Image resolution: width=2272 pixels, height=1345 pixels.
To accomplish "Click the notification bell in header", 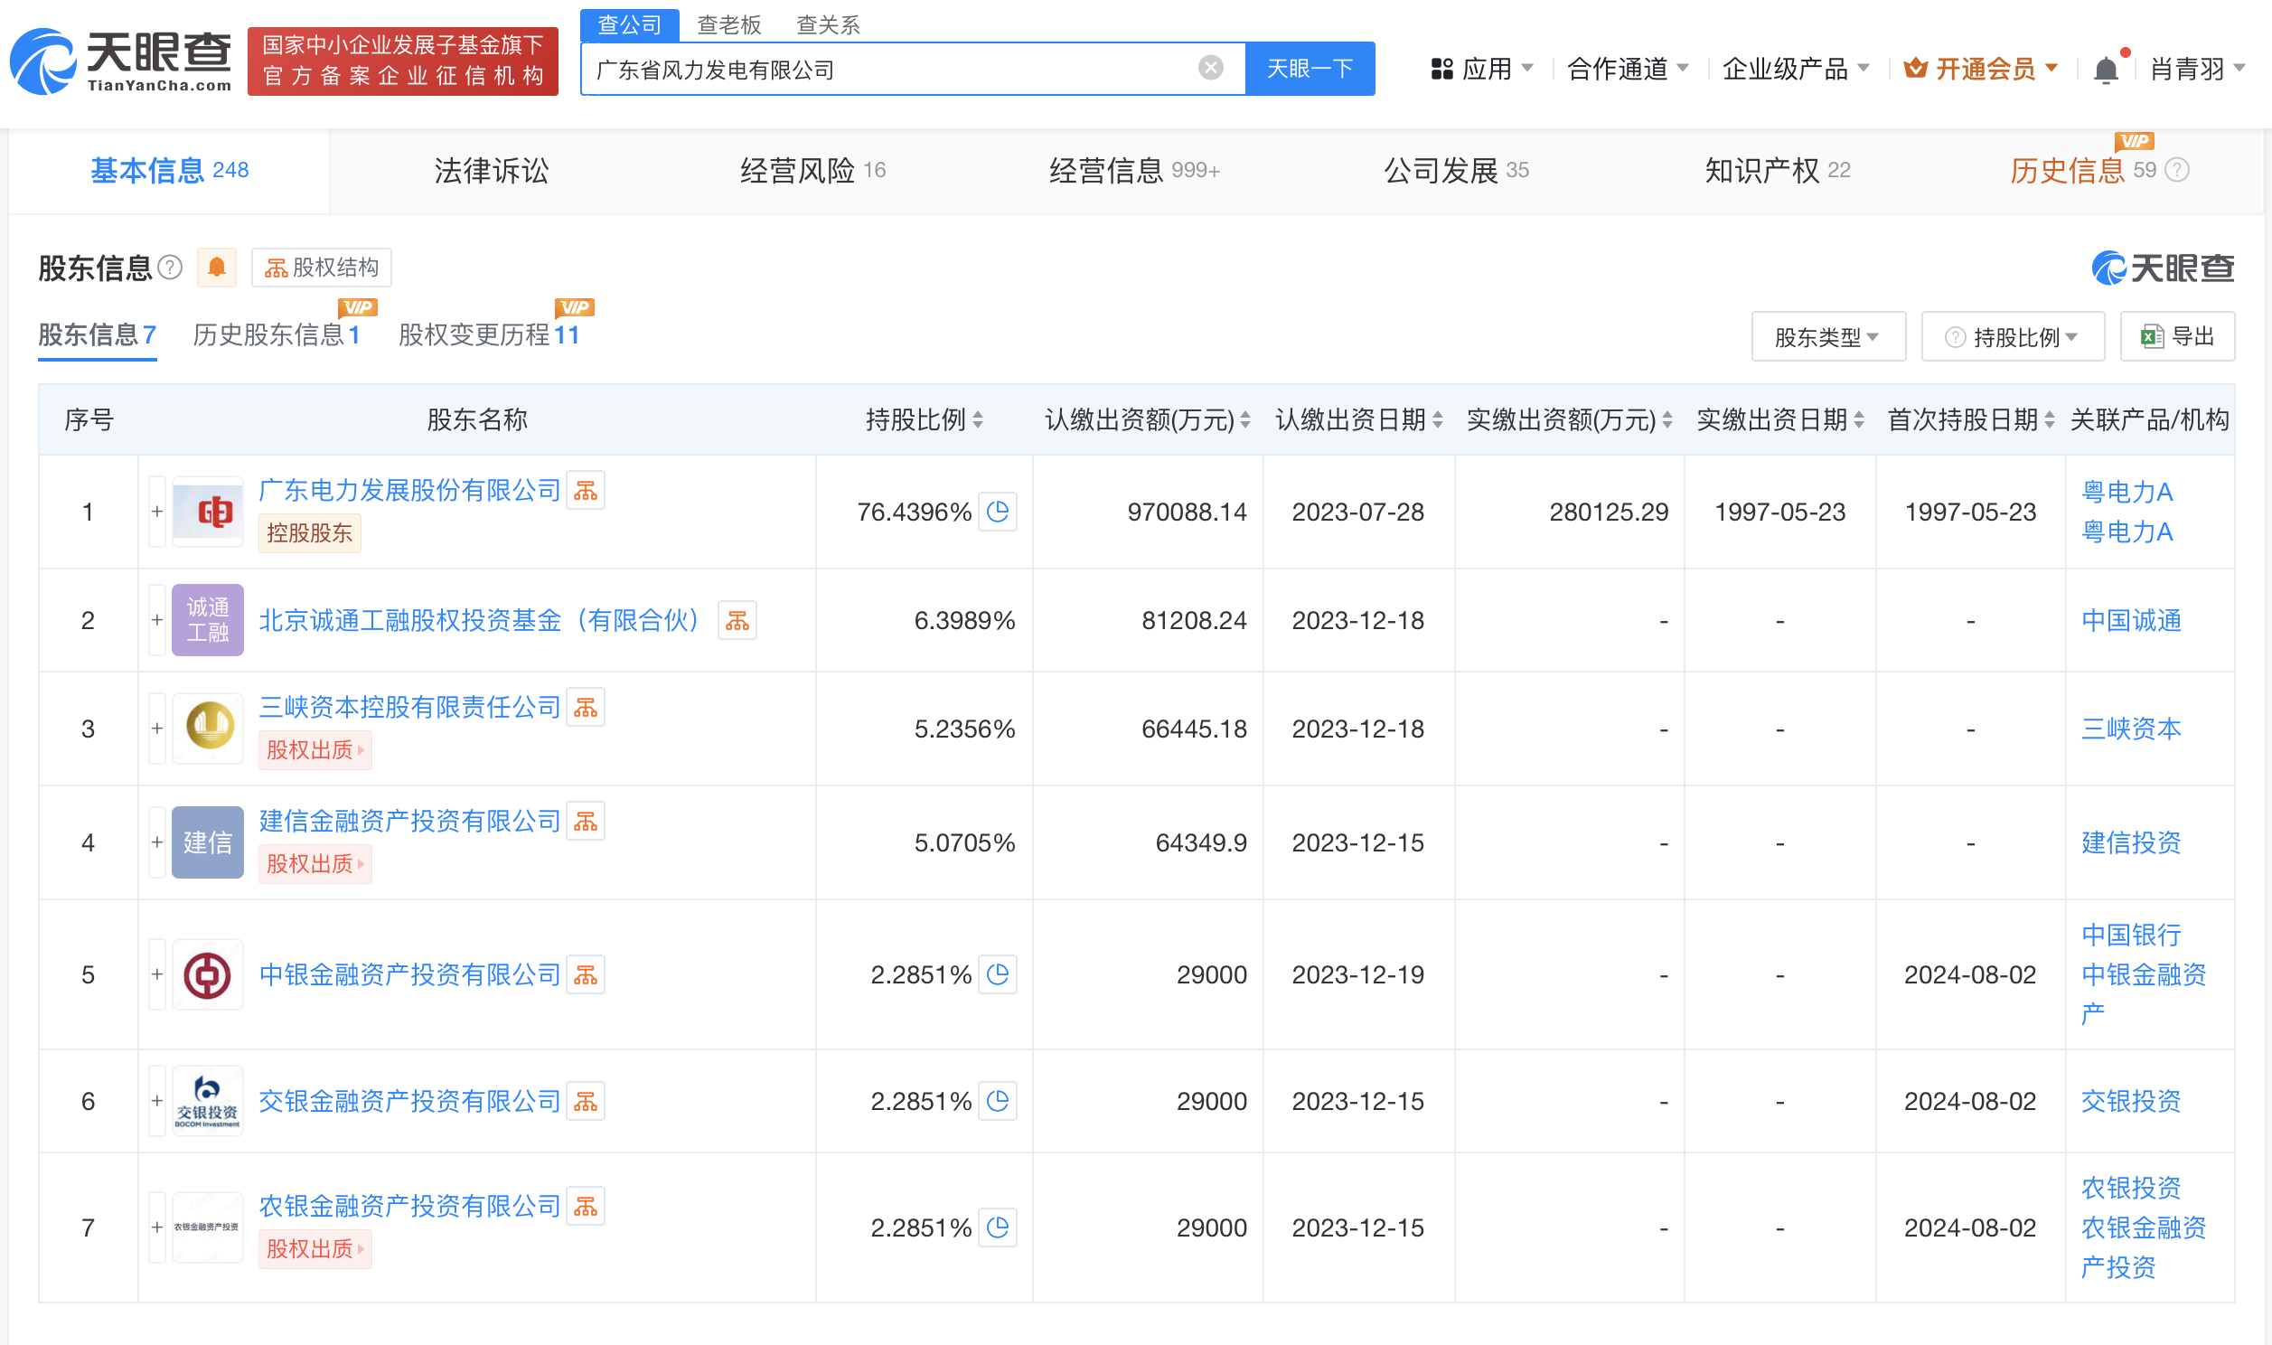I will point(2106,70).
